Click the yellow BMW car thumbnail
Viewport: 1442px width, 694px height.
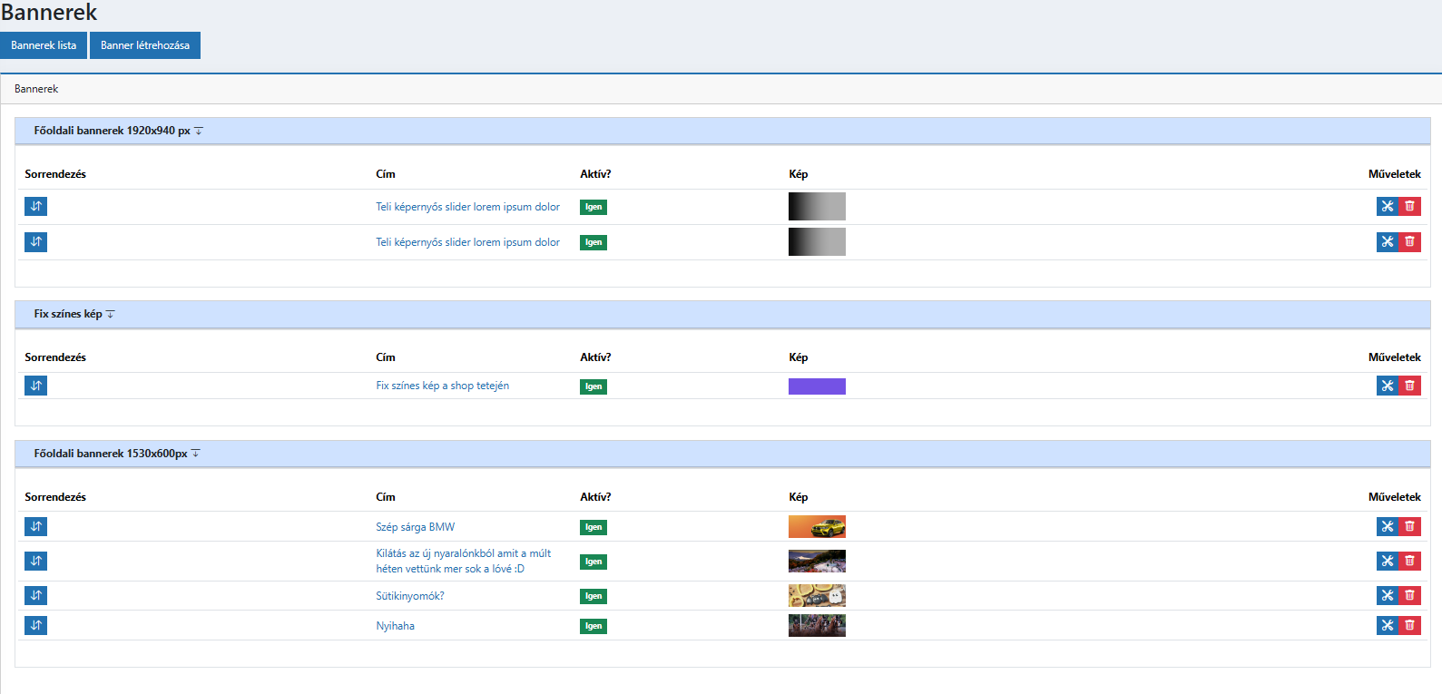click(817, 527)
